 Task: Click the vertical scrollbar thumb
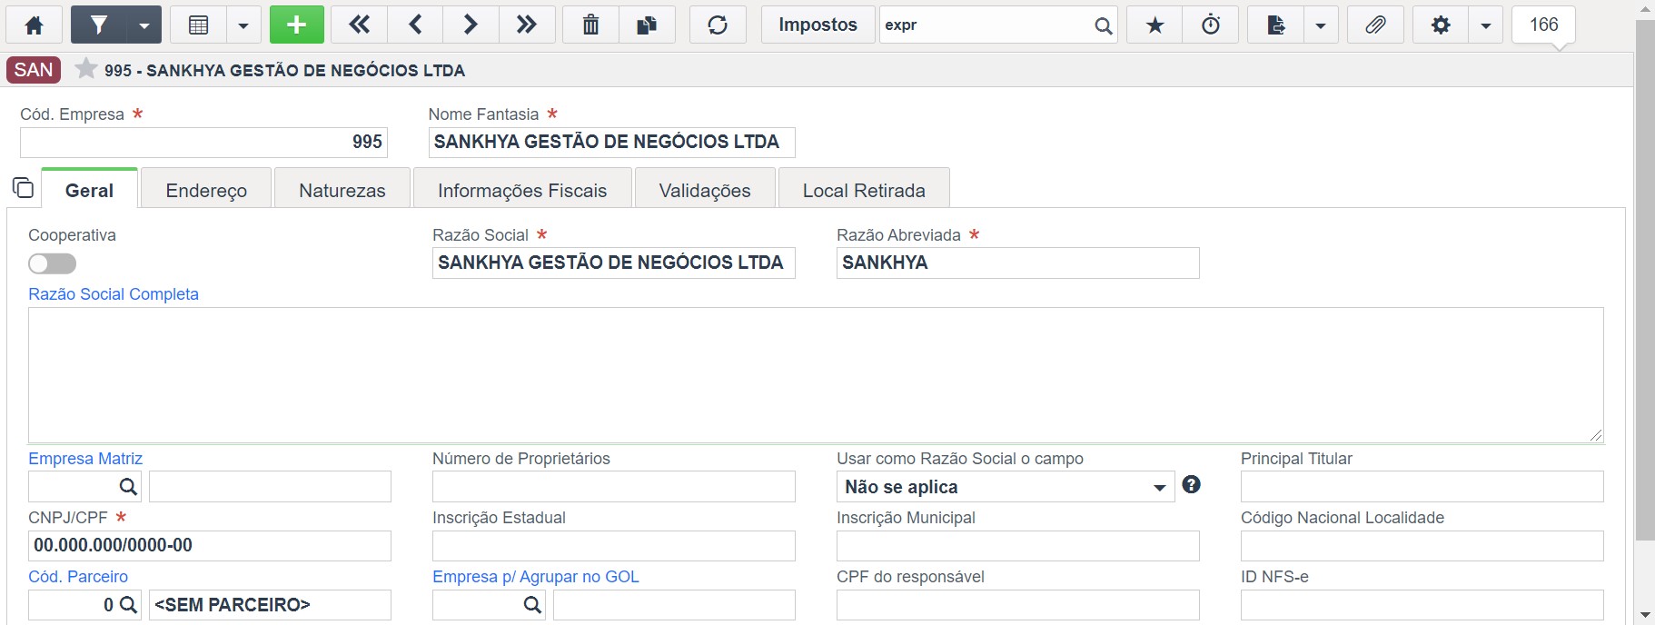(x=1645, y=280)
